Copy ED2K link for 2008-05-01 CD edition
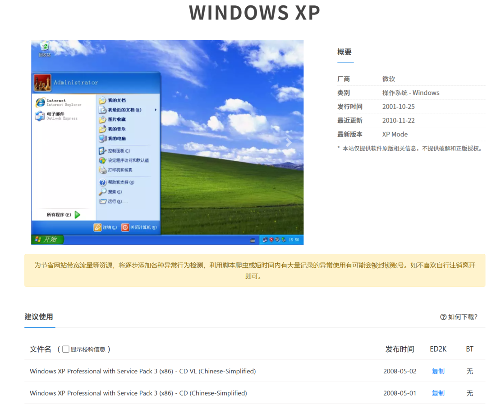Viewport: 487px width, 405px height. coord(438,393)
